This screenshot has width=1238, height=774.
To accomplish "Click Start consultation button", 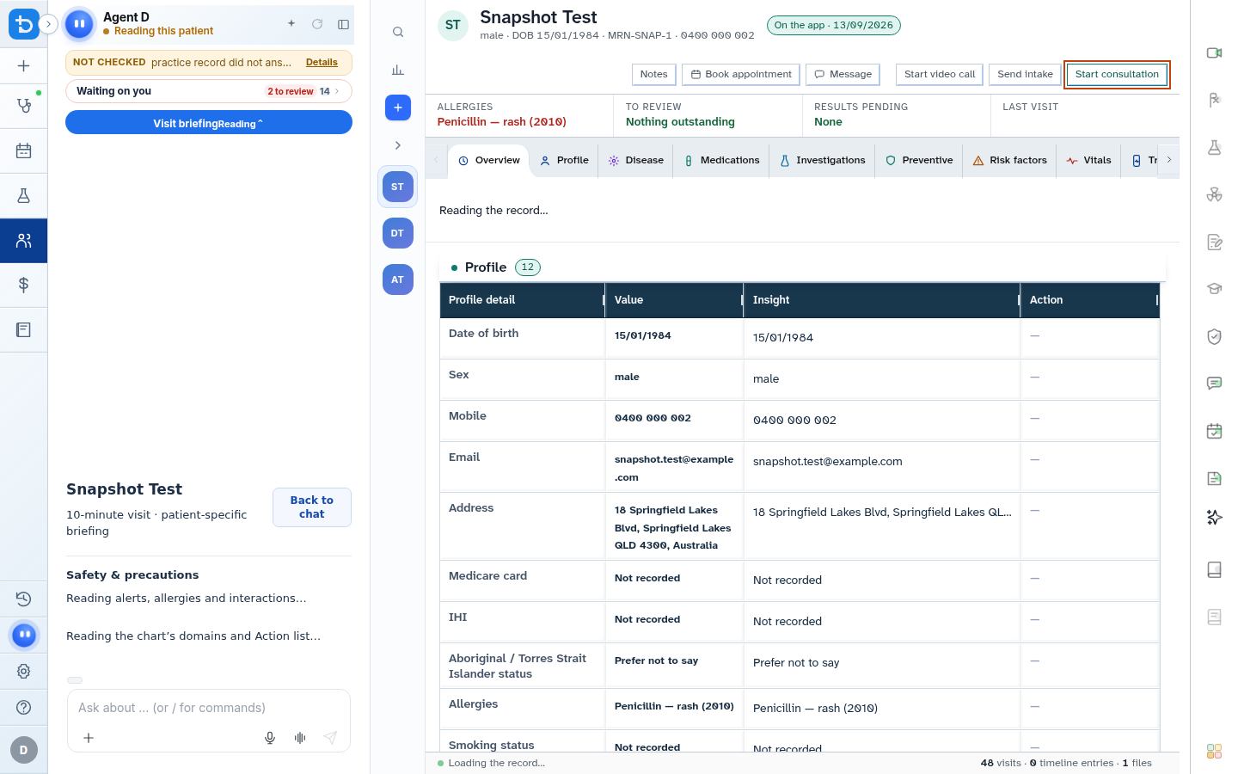I will coord(1117,75).
